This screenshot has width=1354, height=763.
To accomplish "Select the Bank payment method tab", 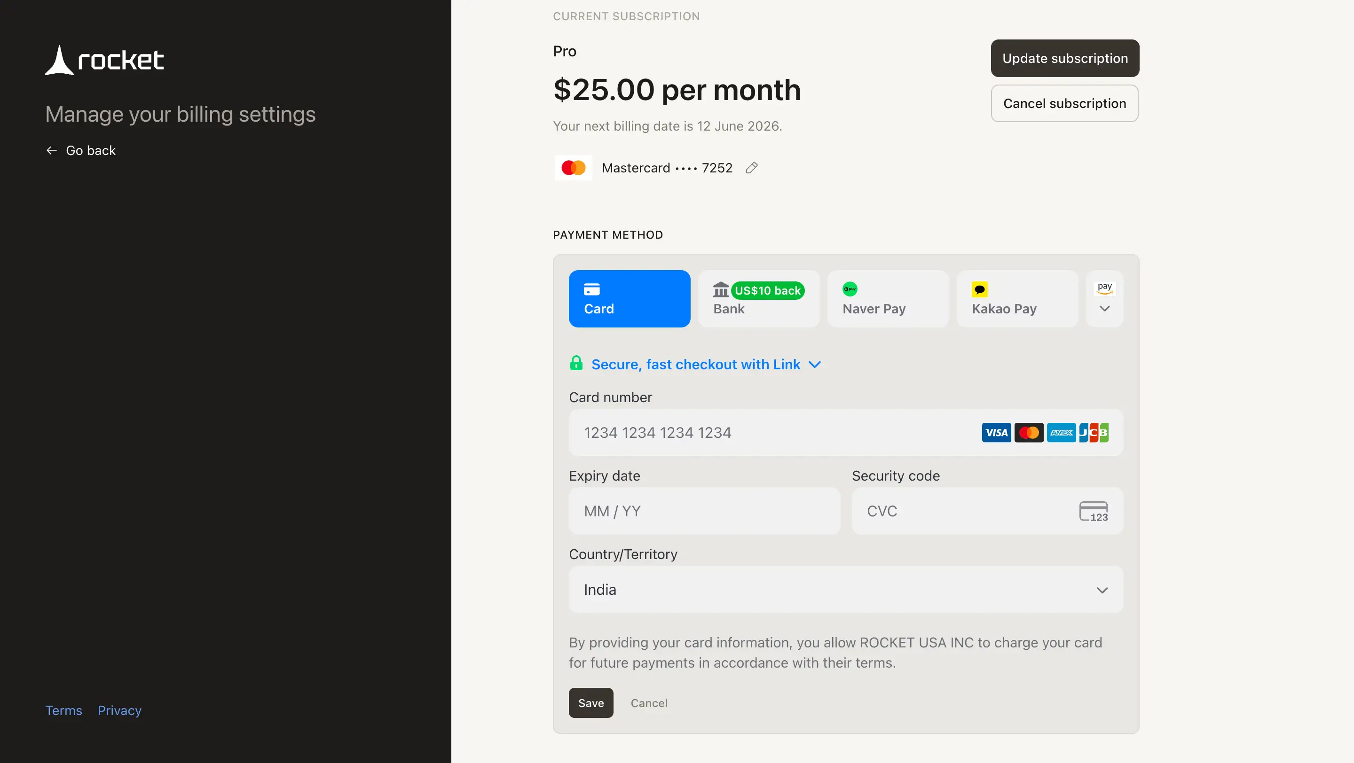I will (x=758, y=299).
